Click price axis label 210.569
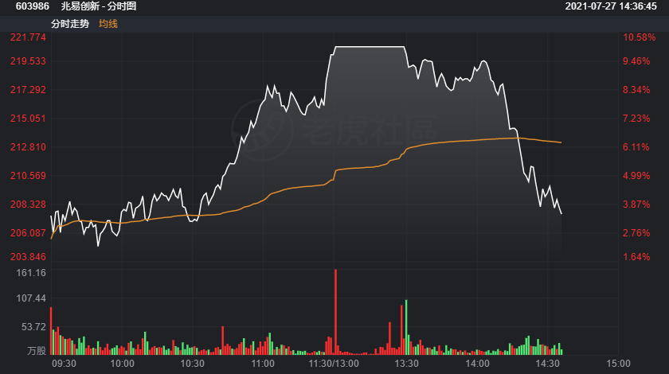Image resolution: width=669 pixels, height=374 pixels. [28, 176]
